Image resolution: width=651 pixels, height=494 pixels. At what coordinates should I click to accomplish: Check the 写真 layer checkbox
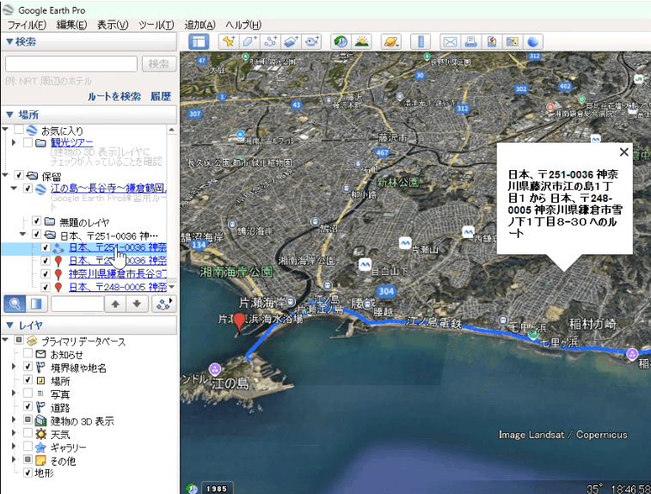28,393
